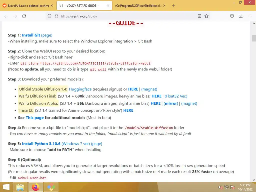Viewport: 256px width, 192px height.
Task: Open Windows Start button
Action: (6, 187)
